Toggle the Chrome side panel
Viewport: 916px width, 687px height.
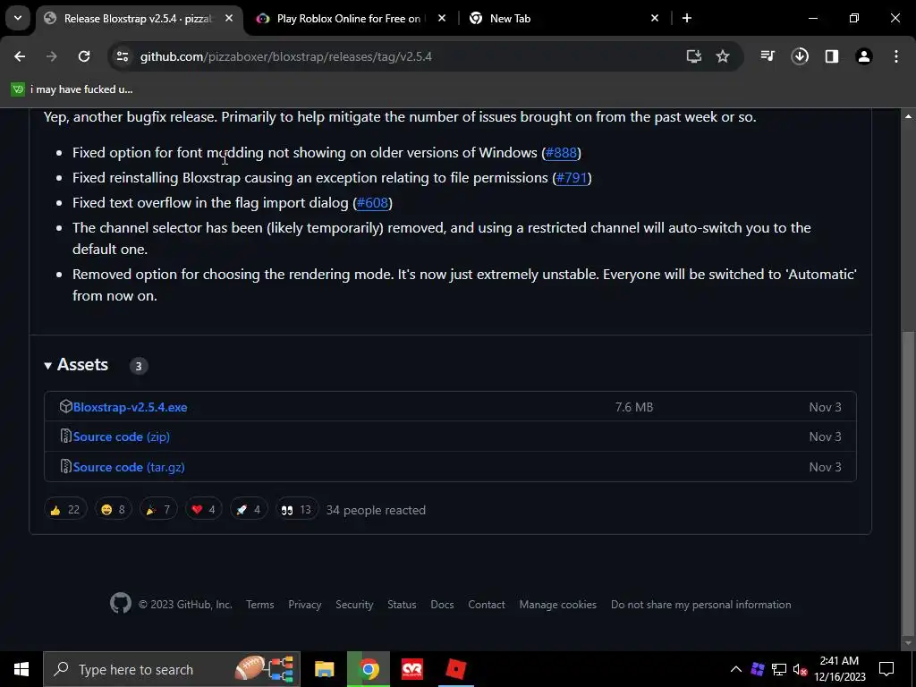tap(832, 56)
